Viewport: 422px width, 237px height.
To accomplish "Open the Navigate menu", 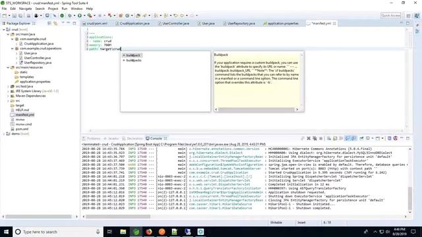I will [25, 9].
